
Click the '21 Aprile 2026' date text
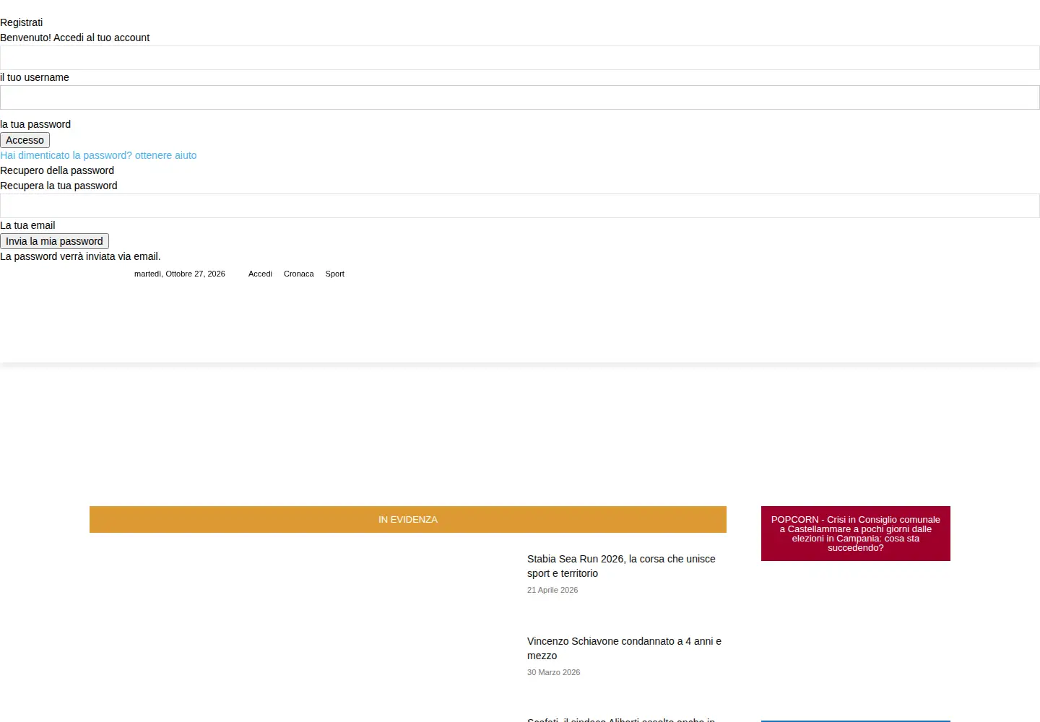552,590
